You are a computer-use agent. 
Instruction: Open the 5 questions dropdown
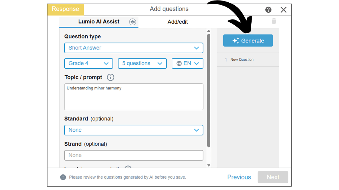(x=142, y=63)
